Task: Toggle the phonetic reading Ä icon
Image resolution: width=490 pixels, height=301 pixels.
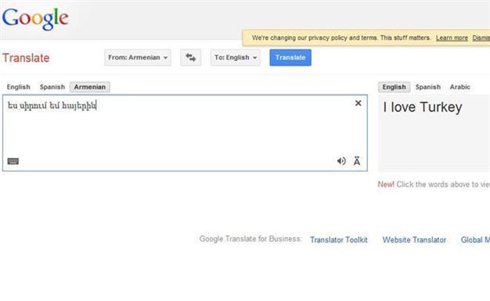Action: coord(357,161)
